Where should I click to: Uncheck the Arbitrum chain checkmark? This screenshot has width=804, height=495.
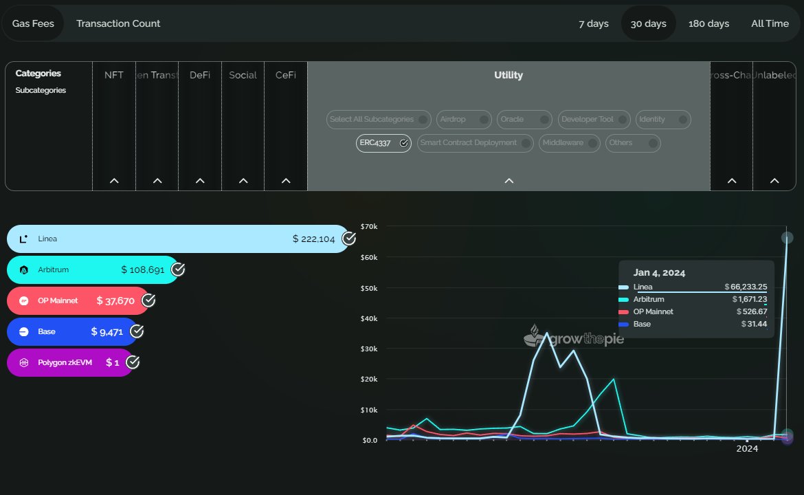pyautogui.click(x=178, y=269)
